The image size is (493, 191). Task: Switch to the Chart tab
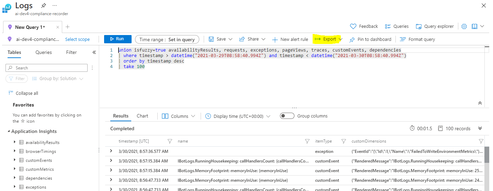click(142, 116)
